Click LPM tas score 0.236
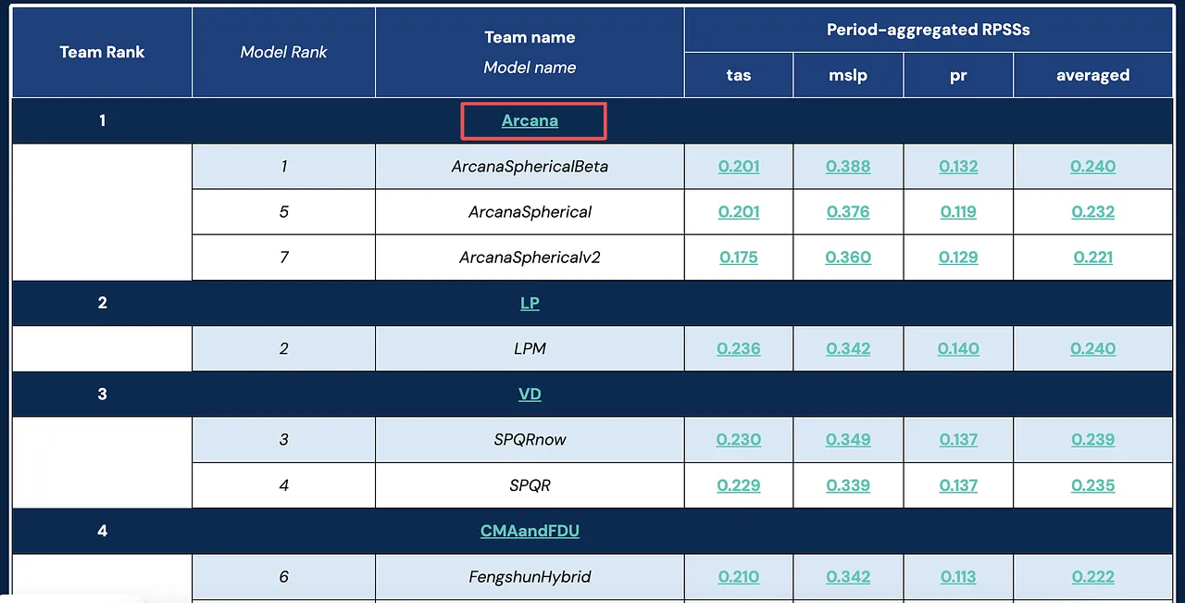Viewport: 1185px width, 603px height. coord(739,349)
